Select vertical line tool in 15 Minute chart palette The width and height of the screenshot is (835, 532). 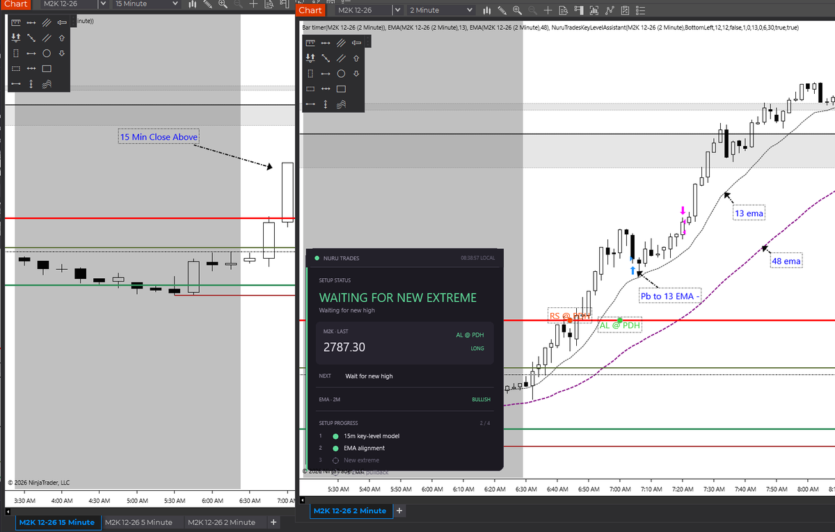pyautogui.click(x=31, y=83)
